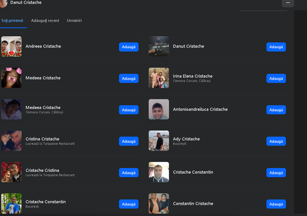Screen dimensions: 307x216
Task: Open the Andreea Cristache name link
Action: tap(43, 46)
